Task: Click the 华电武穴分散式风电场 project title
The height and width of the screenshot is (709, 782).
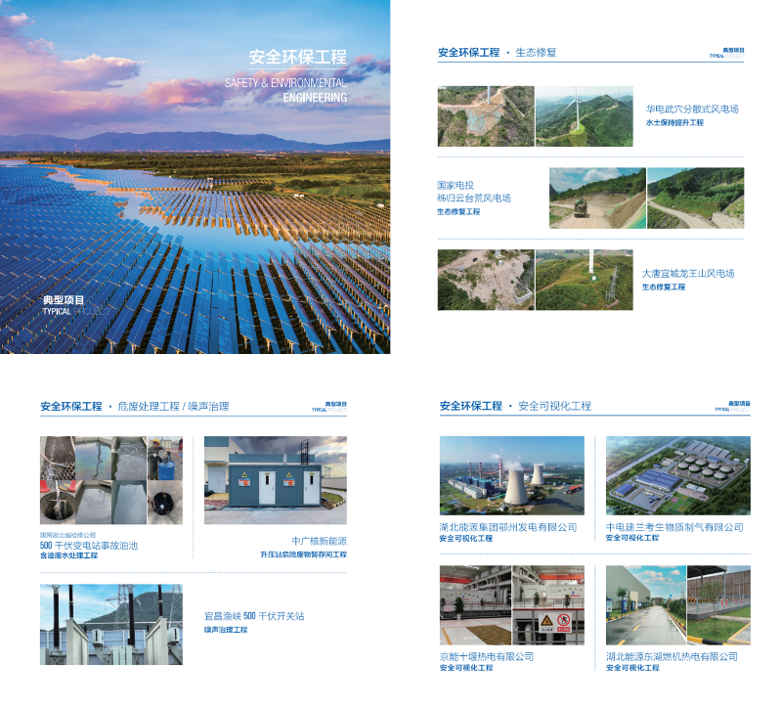Action: click(x=692, y=110)
